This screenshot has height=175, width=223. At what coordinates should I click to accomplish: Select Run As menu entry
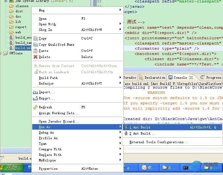point(78,127)
